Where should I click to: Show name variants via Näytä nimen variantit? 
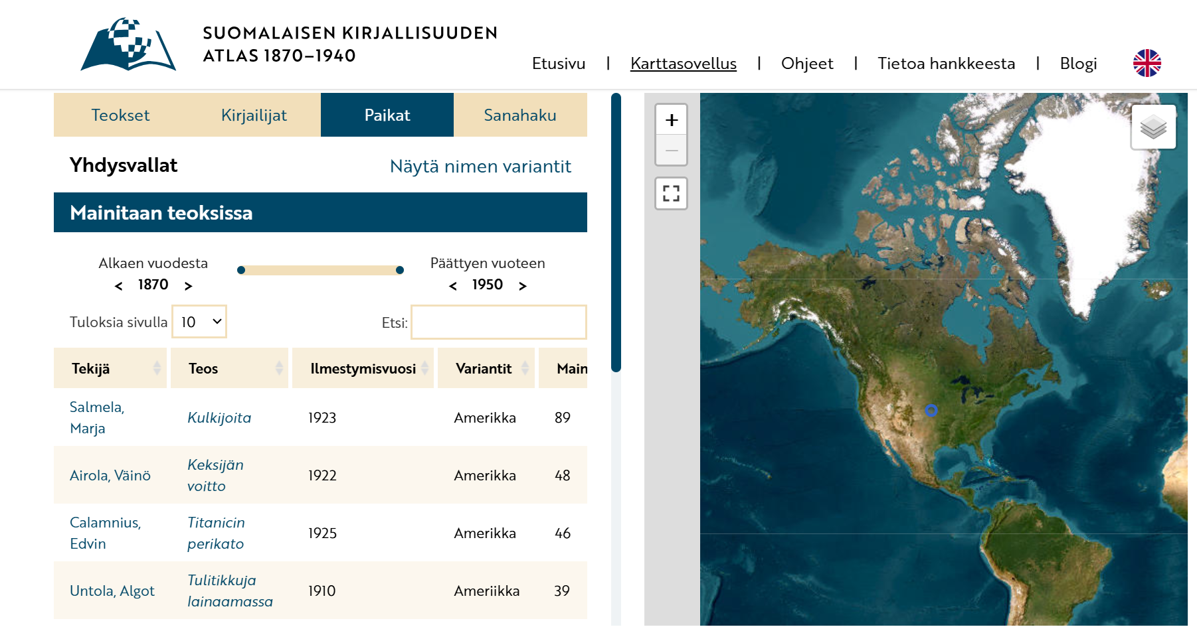480,166
